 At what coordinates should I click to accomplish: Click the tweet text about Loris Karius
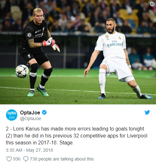click(77, 136)
